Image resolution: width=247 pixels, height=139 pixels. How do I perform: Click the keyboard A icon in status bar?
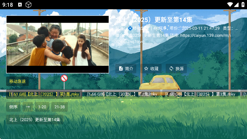click(x=20, y=5)
